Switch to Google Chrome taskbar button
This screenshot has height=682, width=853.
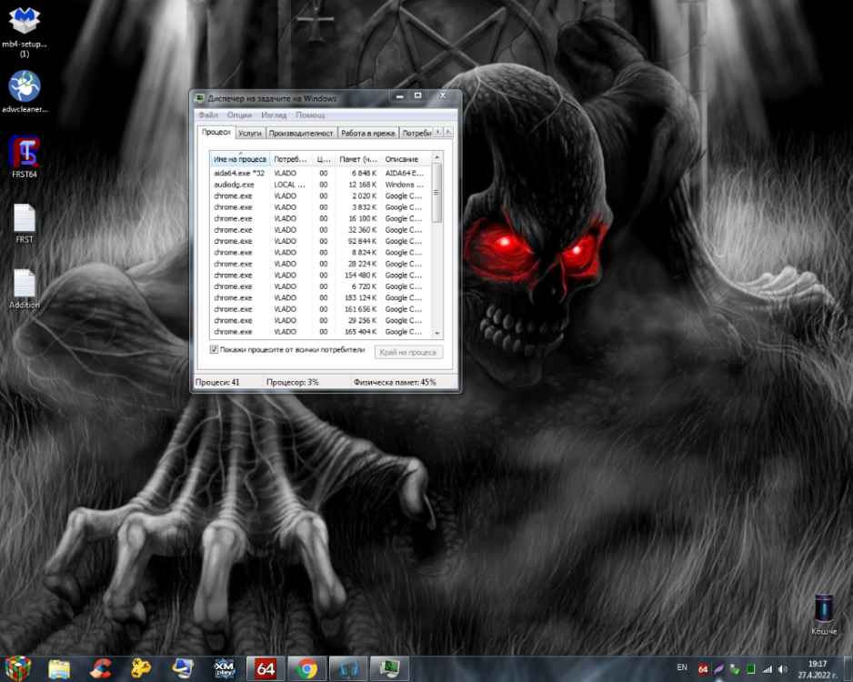[306, 669]
